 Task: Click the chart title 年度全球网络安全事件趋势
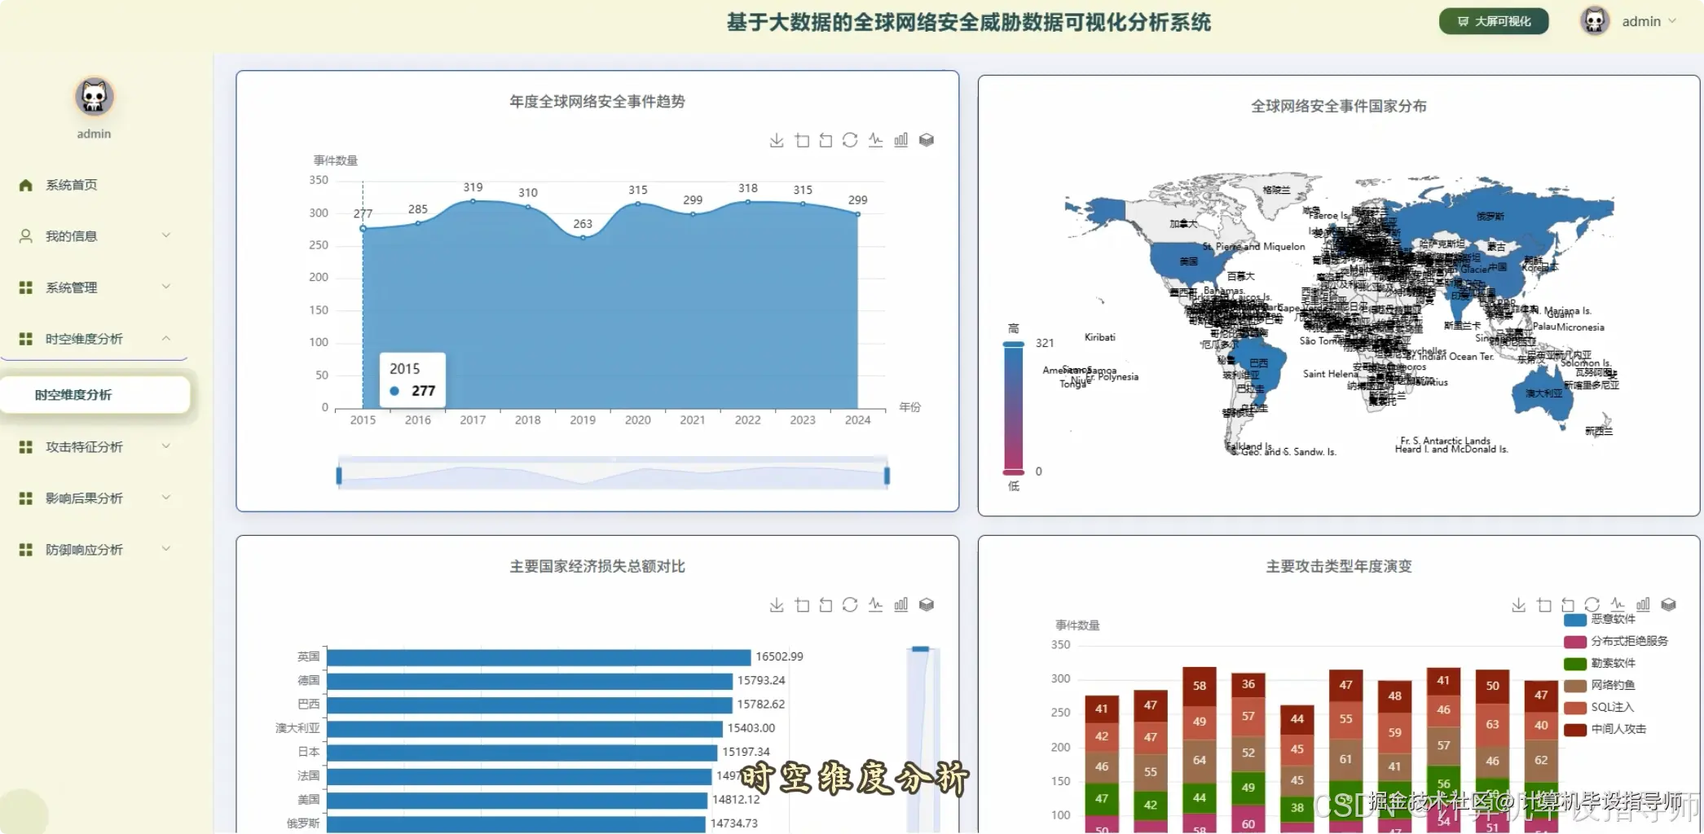[597, 102]
